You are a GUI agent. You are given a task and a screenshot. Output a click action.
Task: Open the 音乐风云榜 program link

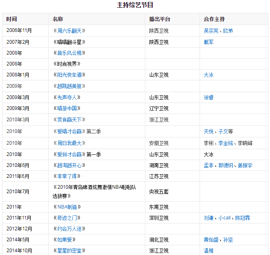69,53
